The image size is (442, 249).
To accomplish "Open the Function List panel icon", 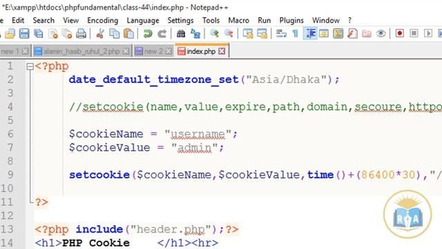I will coord(352,34).
